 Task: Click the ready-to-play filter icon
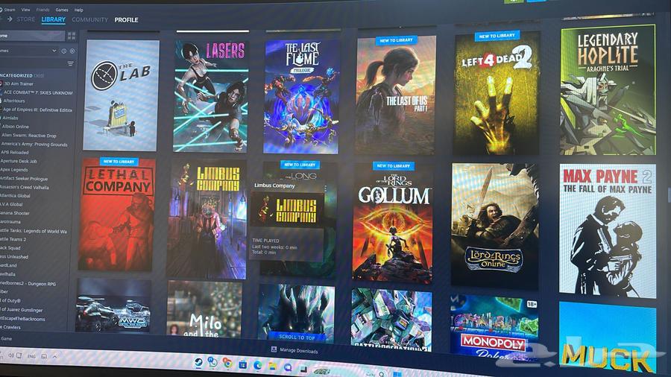[72, 51]
